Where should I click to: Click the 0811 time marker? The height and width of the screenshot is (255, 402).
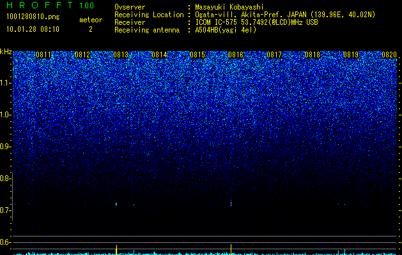pyautogui.click(x=43, y=55)
